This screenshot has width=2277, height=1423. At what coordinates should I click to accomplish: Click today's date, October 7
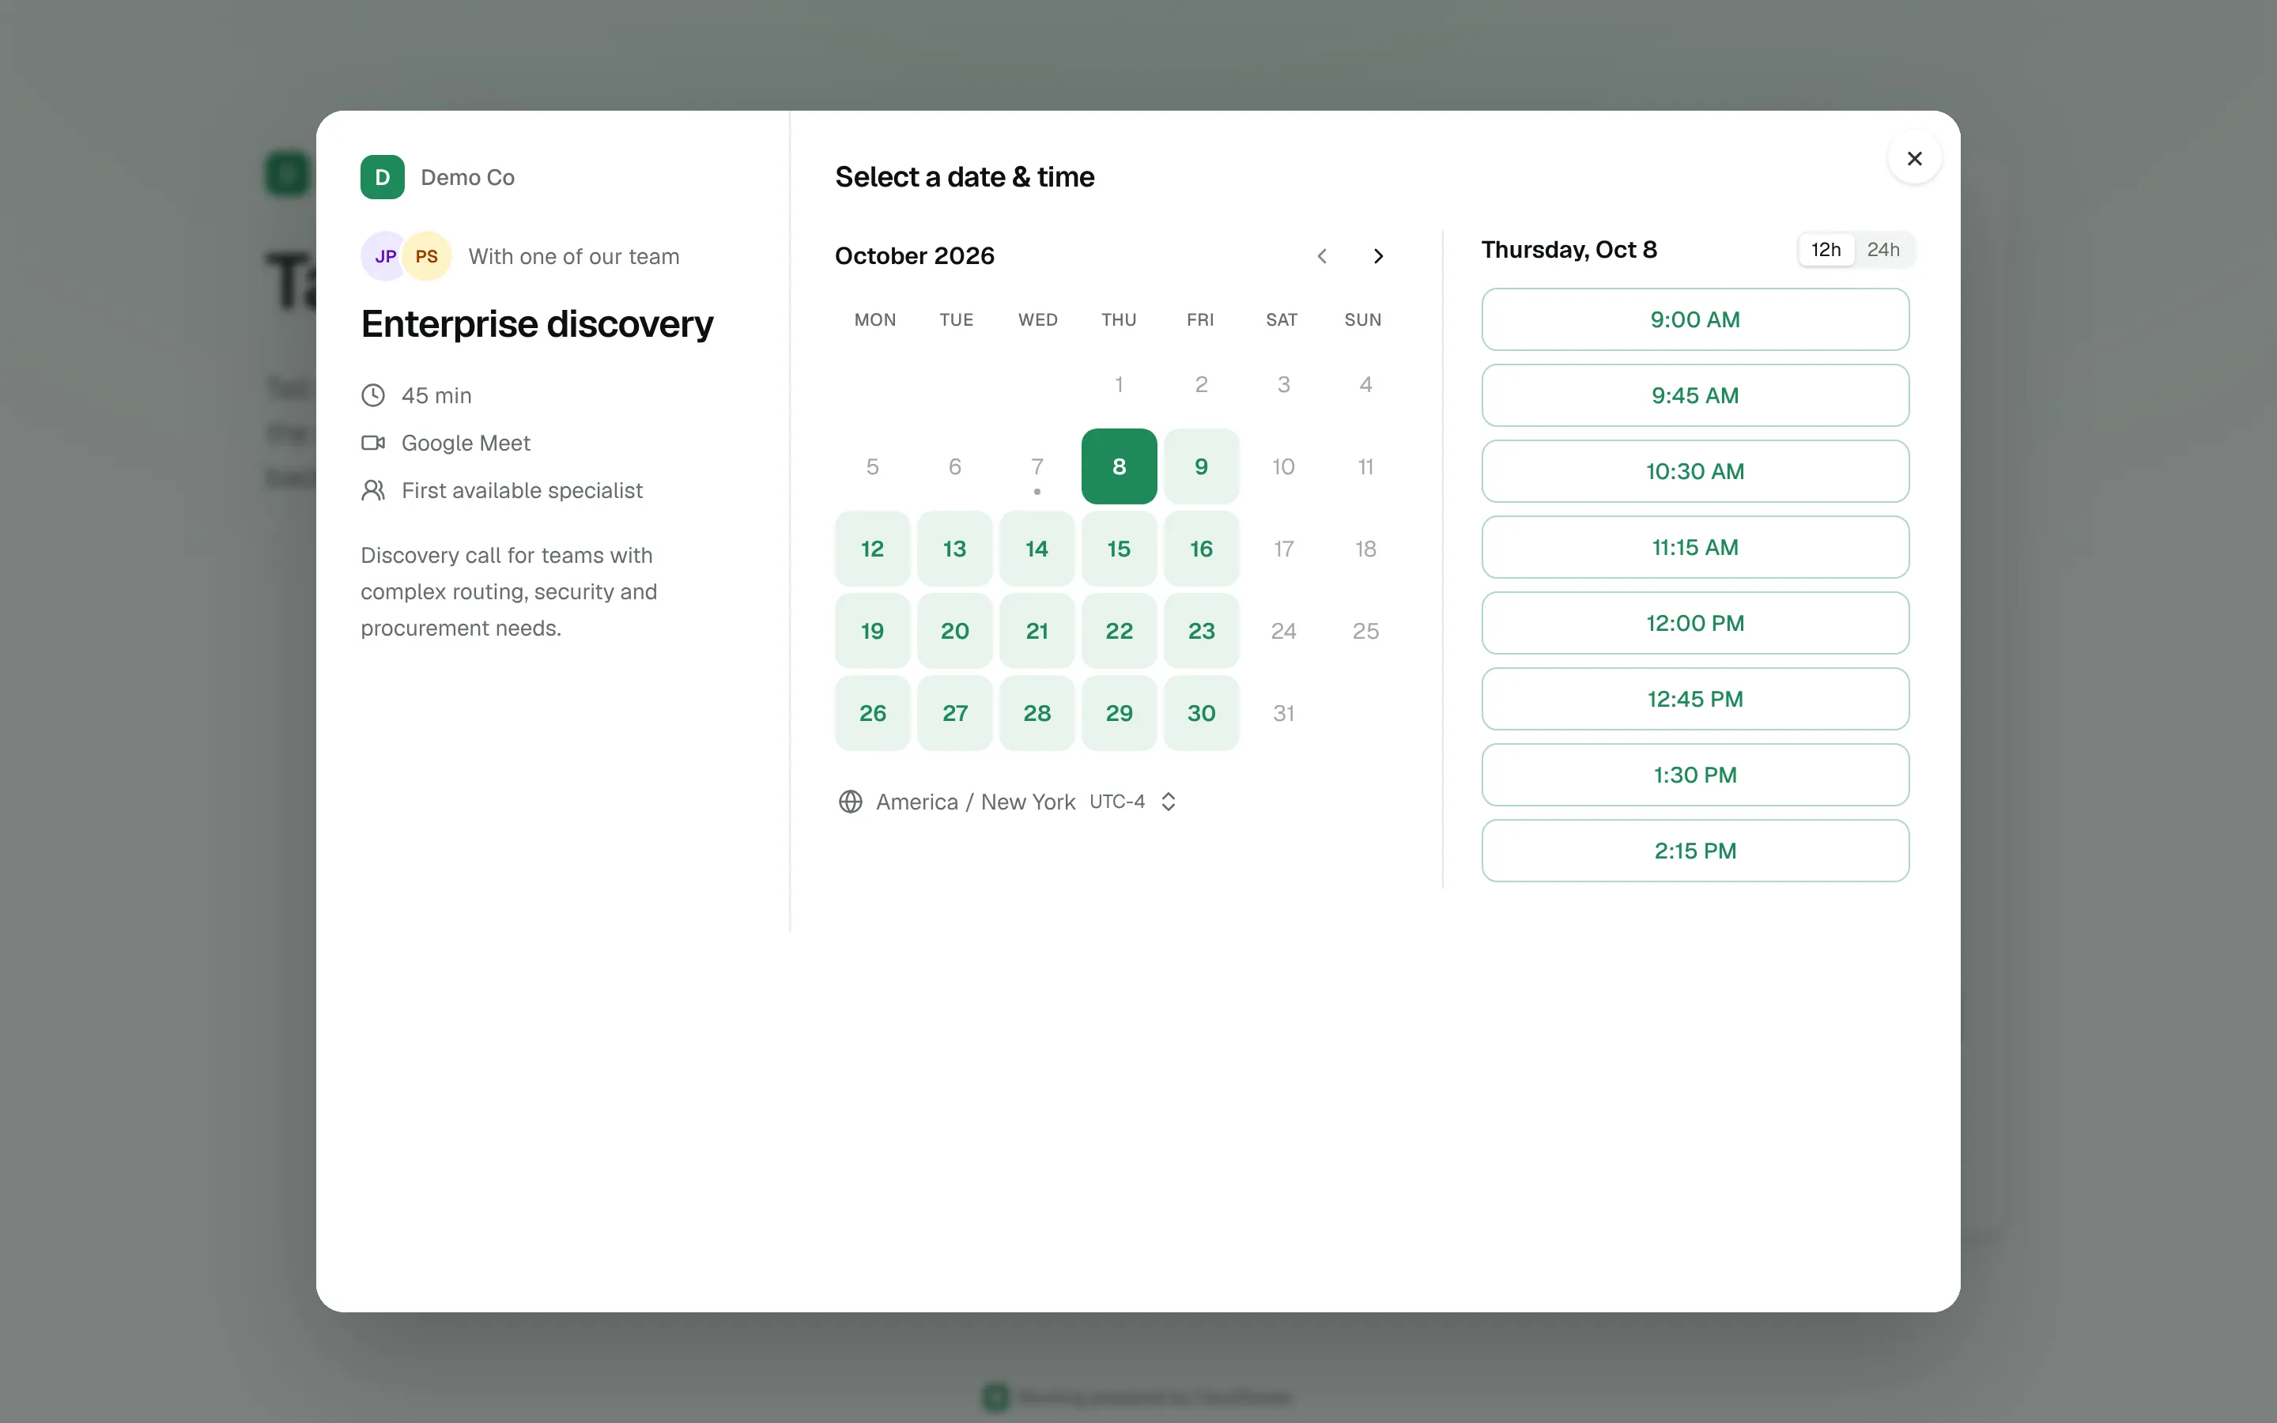pos(1037,466)
